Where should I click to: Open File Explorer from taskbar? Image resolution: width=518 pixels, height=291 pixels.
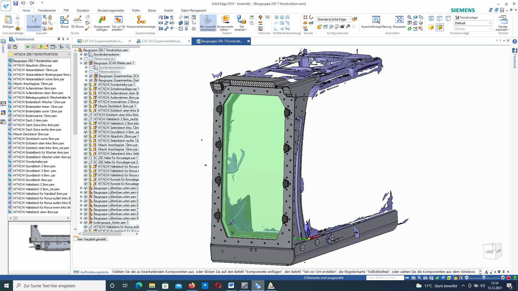coord(152,286)
